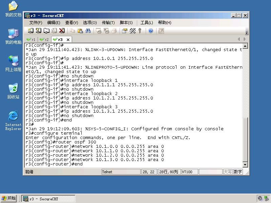271x203 pixels.
Task: Switch to the r2 session tab
Action: [44, 40]
